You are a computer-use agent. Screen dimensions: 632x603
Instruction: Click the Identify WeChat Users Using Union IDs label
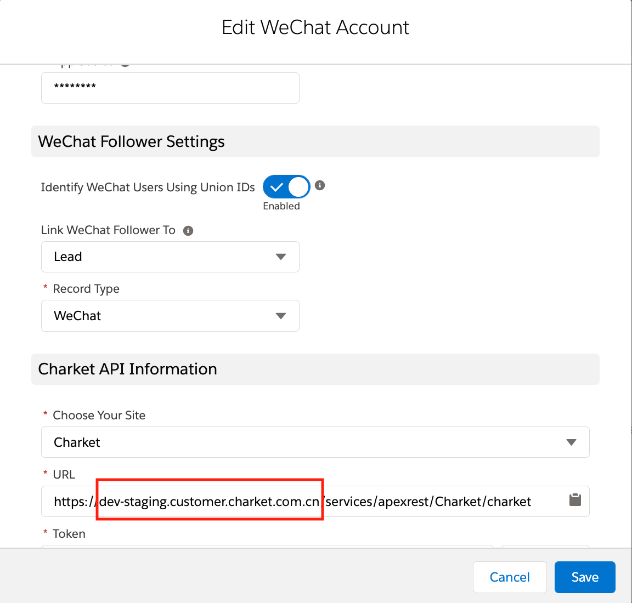pyautogui.click(x=148, y=187)
